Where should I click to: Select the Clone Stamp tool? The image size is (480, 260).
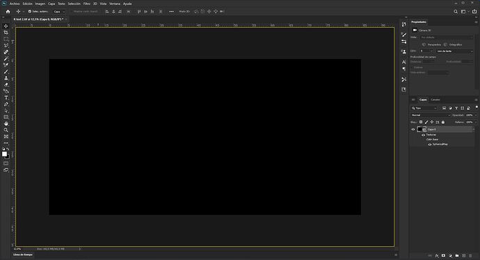tap(6, 79)
